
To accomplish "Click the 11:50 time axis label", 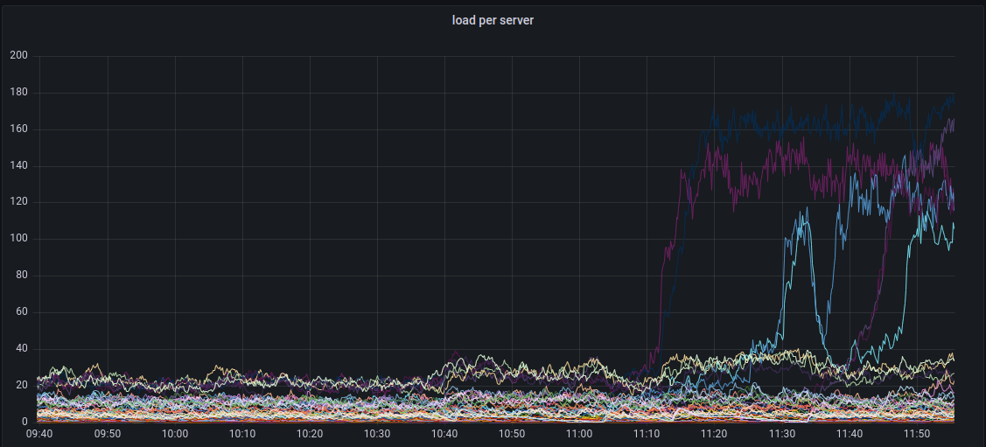I will tap(916, 434).
